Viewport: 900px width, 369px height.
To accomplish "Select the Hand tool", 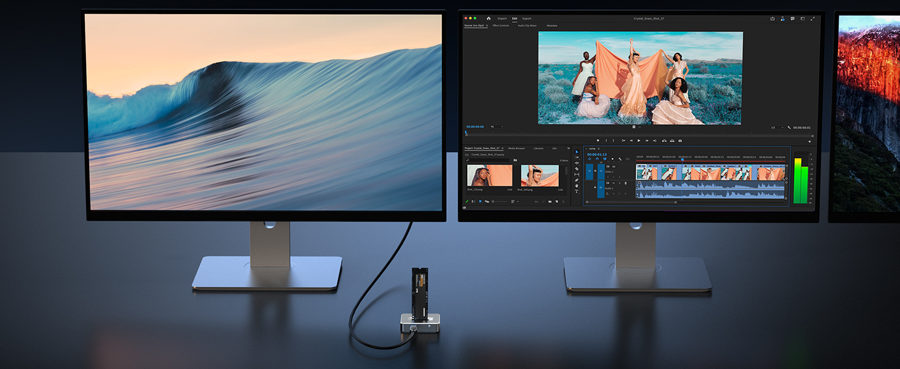I will [577, 186].
